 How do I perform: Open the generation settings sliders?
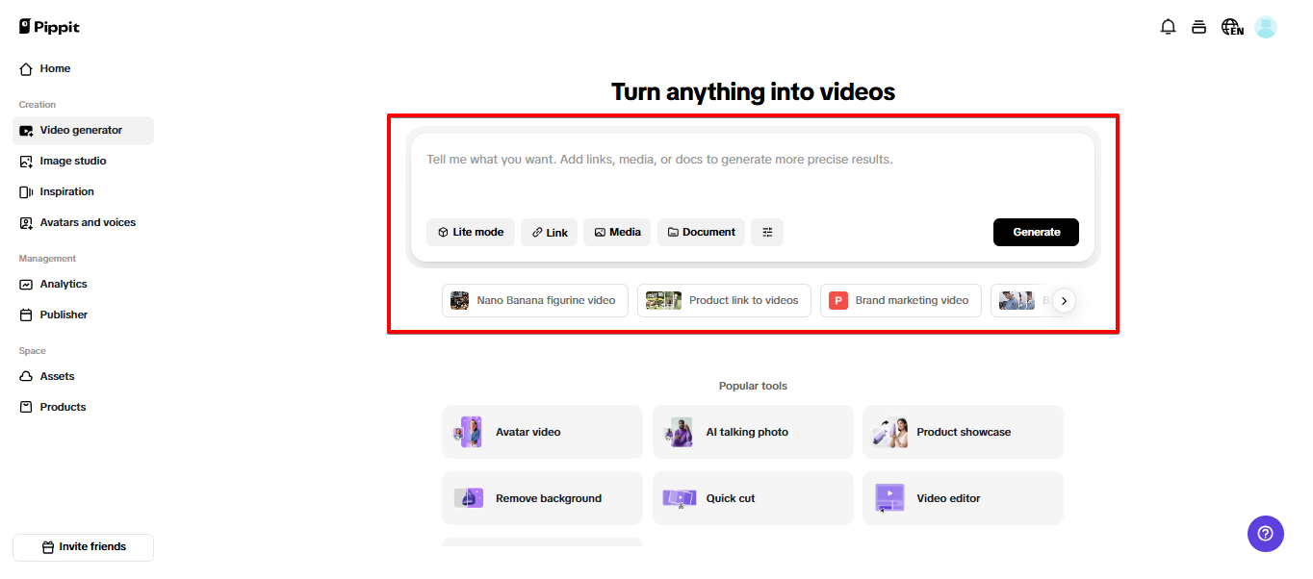tap(766, 232)
